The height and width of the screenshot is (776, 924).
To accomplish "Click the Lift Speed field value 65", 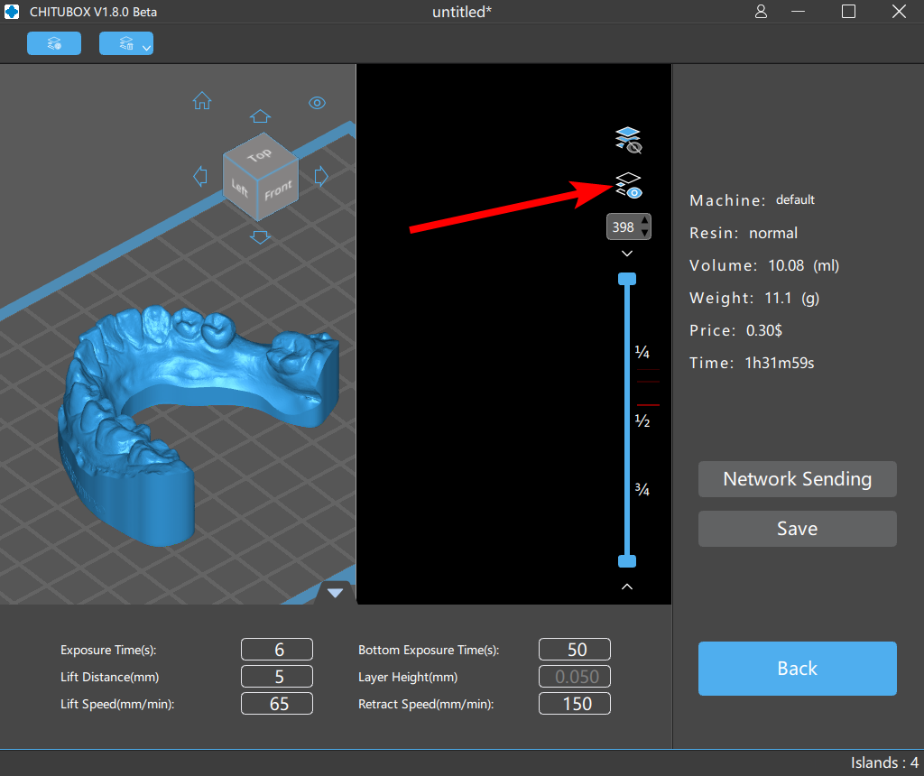I will pyautogui.click(x=277, y=704).
